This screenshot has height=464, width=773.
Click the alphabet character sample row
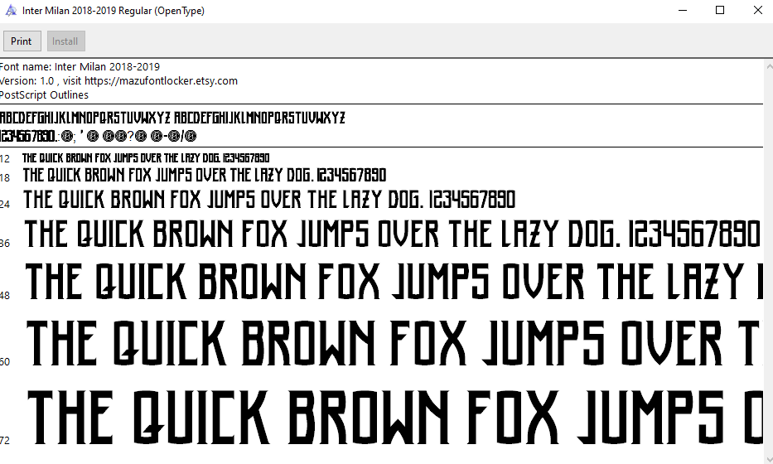click(x=172, y=117)
